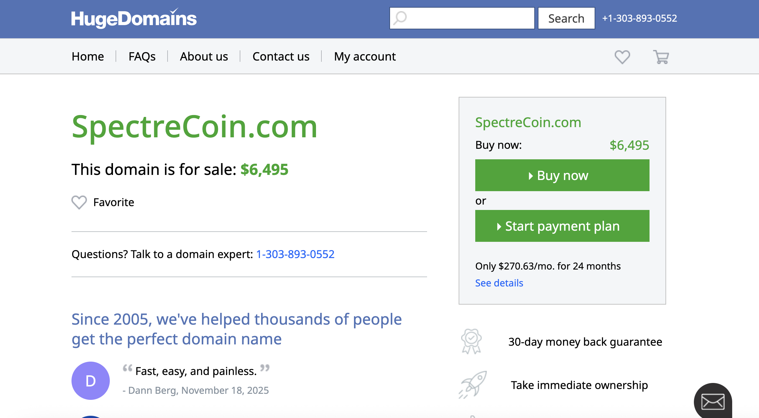Open the About us page
759x418 pixels.
(204, 57)
